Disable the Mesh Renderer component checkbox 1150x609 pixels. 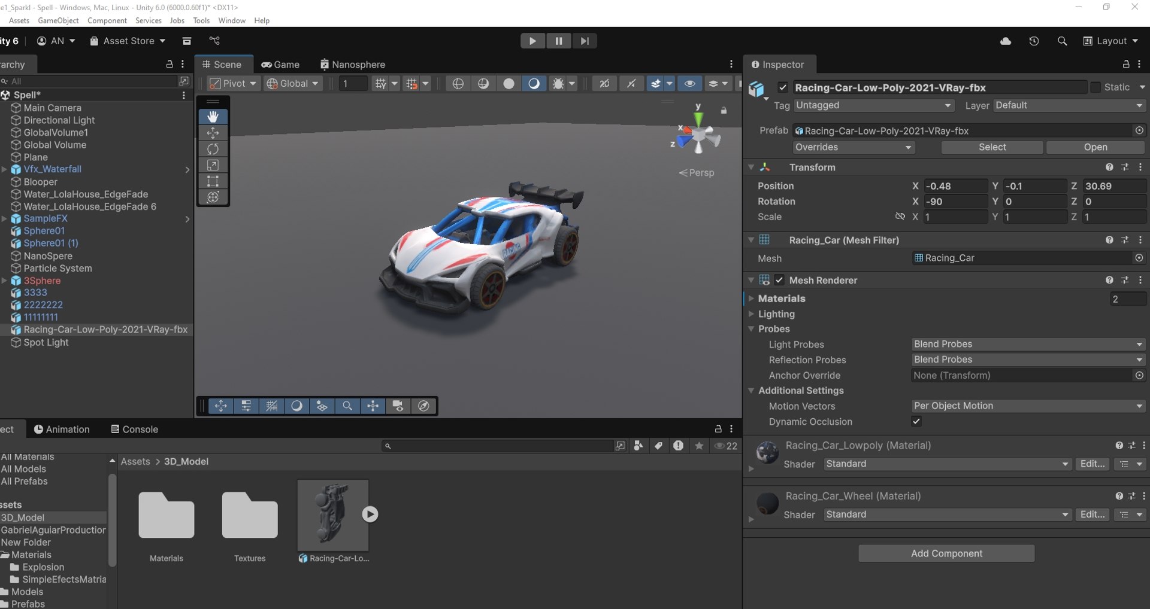point(779,280)
